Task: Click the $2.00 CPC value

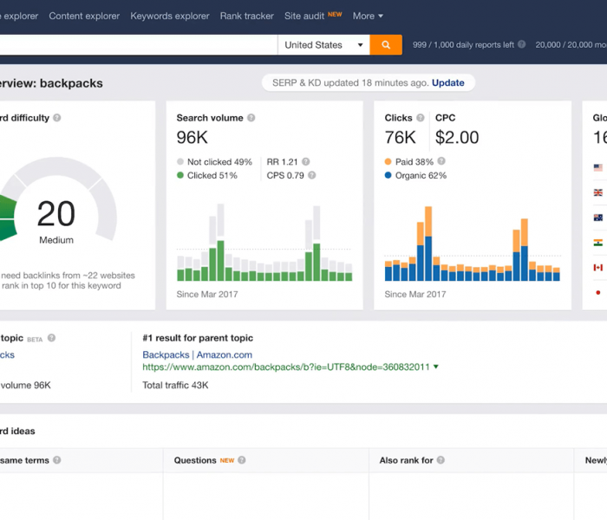Action: click(457, 137)
